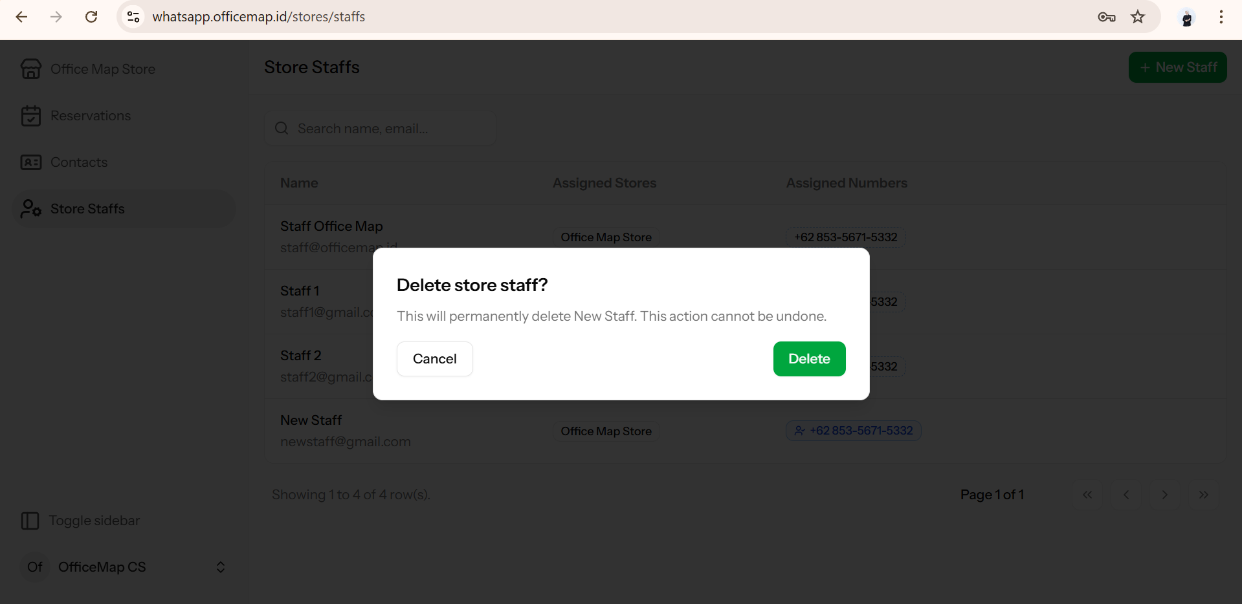Screen dimensions: 1242x604
Task: Jump to last page with double-chevron
Action: 1204,495
